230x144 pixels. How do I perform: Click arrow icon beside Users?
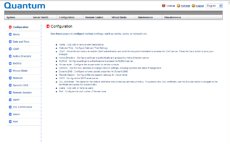coord(10,114)
